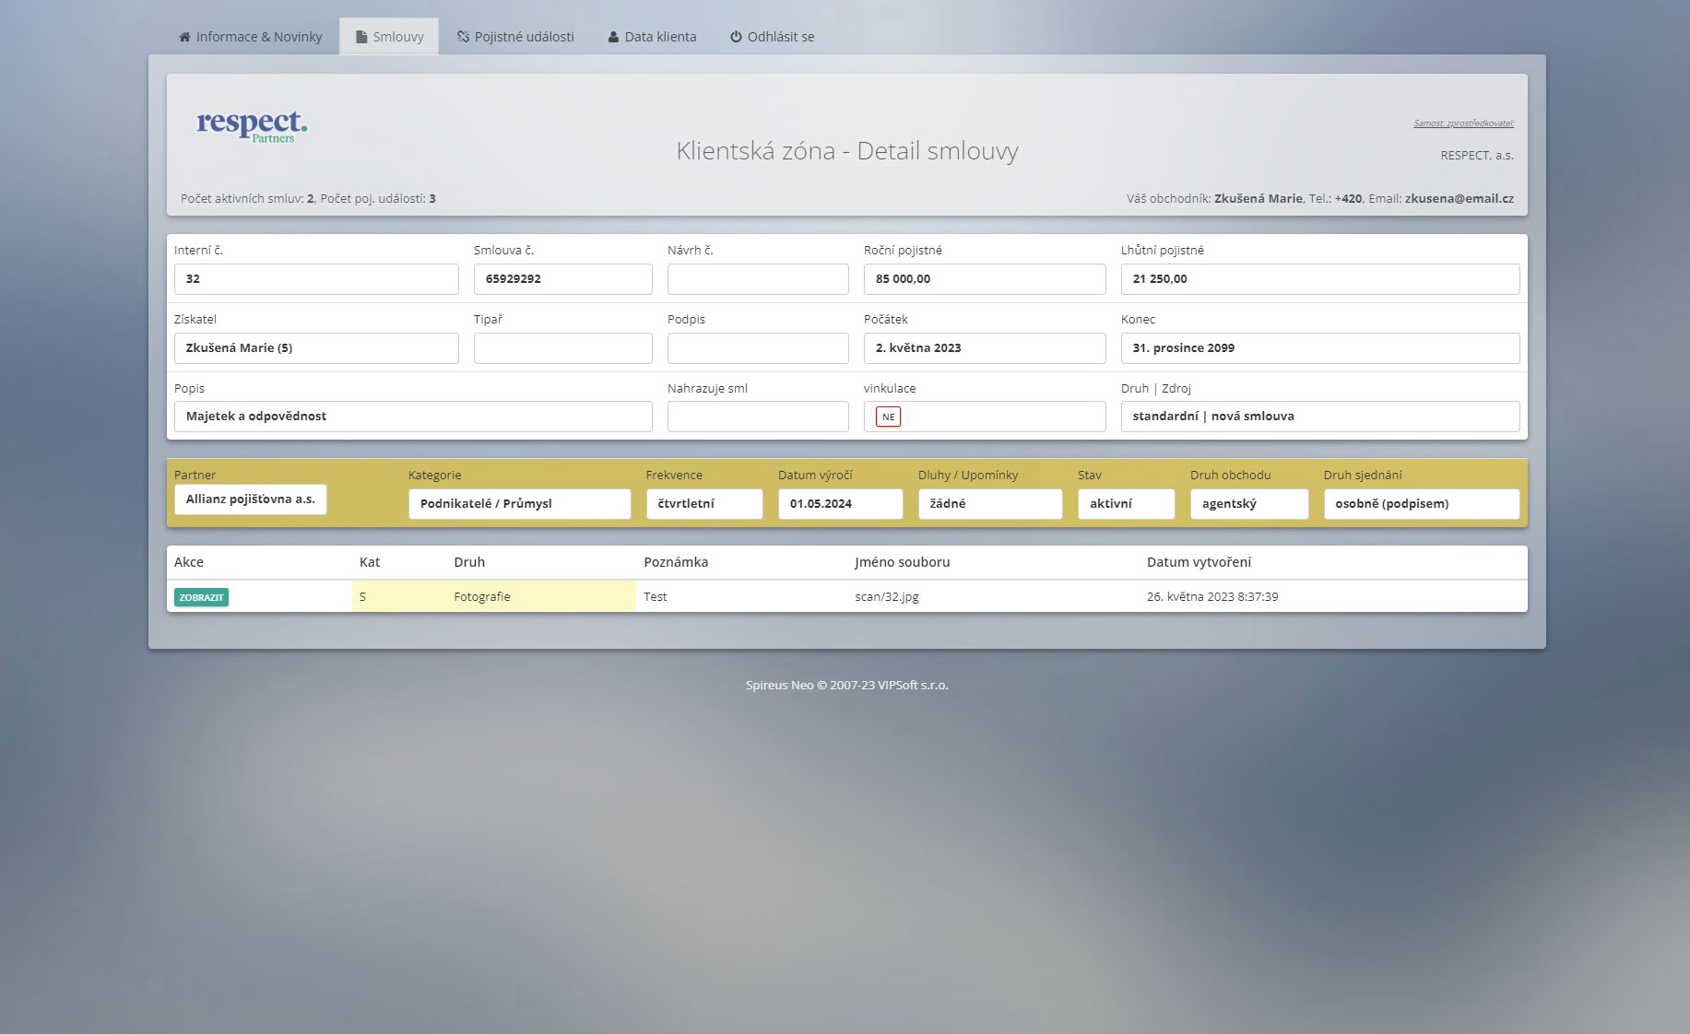This screenshot has height=1034, width=1690.
Task: Switch to the Pojistné události tab
Action: coord(524,37)
